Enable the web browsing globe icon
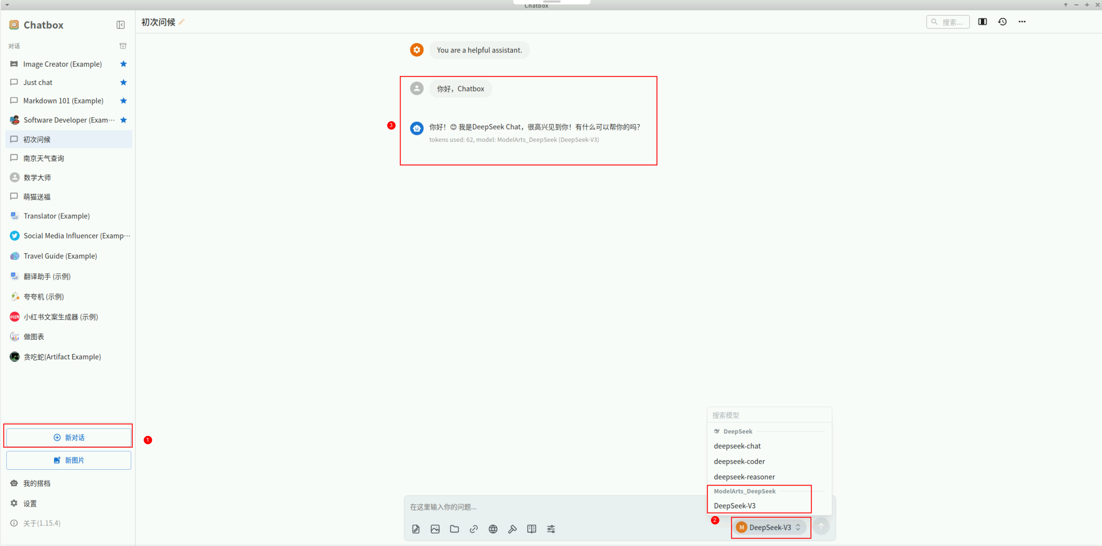Screen dimensions: 1102x546 (x=493, y=529)
